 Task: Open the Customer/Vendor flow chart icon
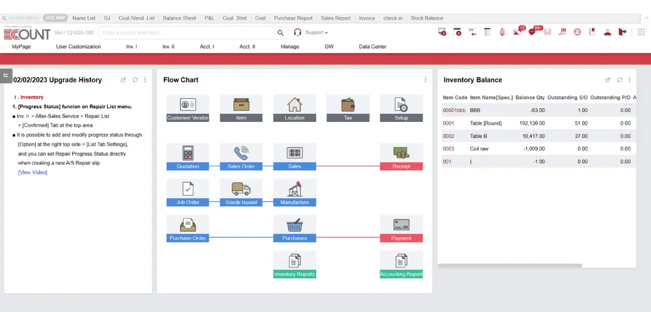pos(188,108)
